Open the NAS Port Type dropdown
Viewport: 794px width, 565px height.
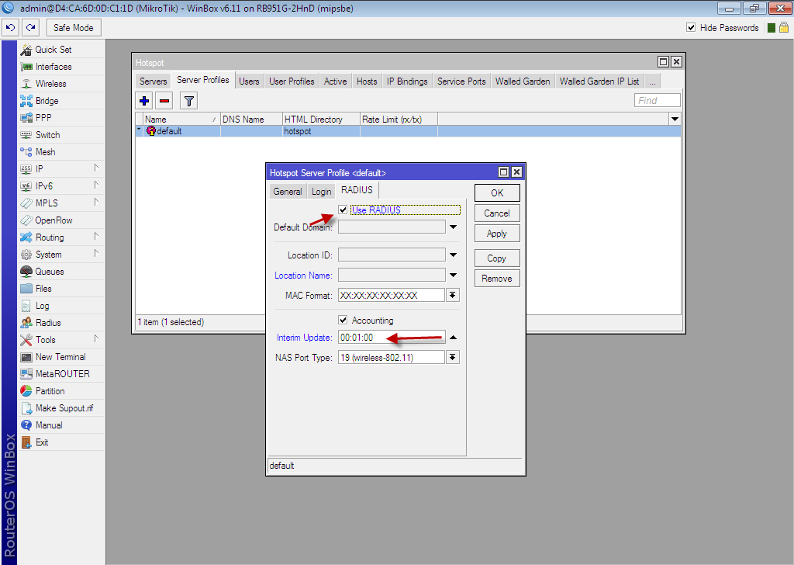tap(453, 357)
